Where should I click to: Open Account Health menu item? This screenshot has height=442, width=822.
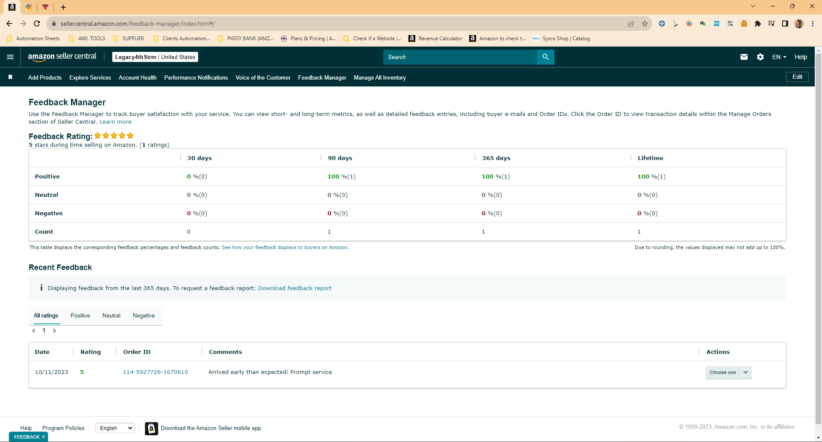[137, 77]
